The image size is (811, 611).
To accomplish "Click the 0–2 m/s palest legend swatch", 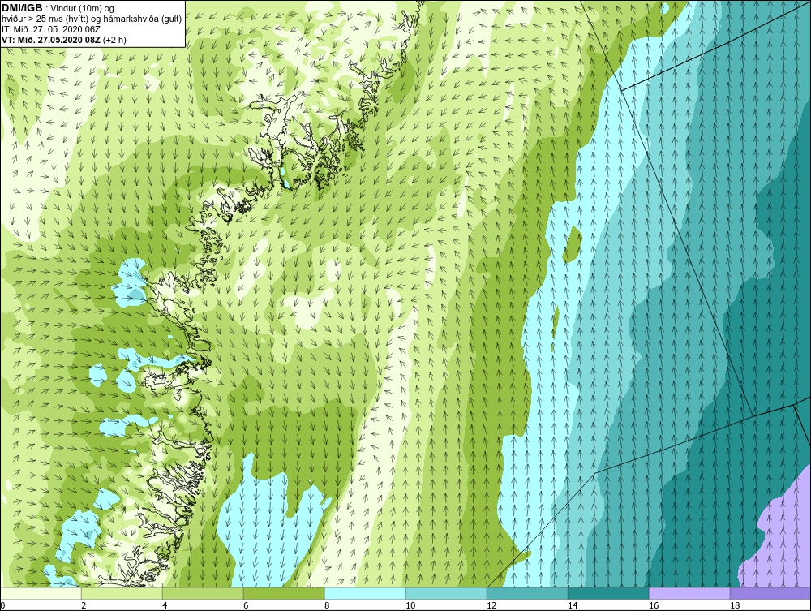I will pyautogui.click(x=41, y=593).
